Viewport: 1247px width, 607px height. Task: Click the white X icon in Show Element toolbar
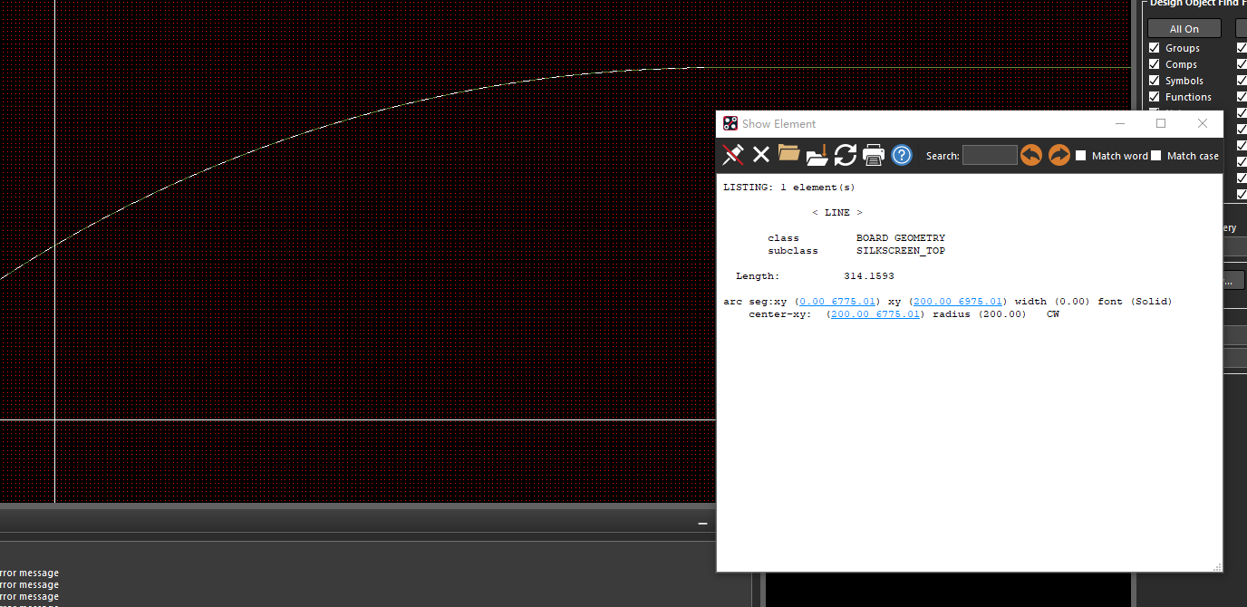(761, 155)
